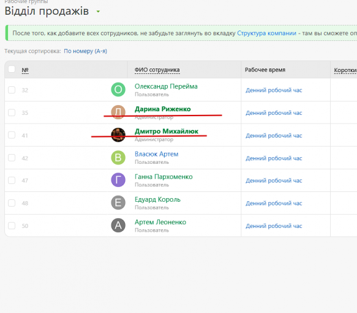The image size is (357, 313).
Task: Expand the Відділ продажів group dropdown arrow
Action: 98,12
